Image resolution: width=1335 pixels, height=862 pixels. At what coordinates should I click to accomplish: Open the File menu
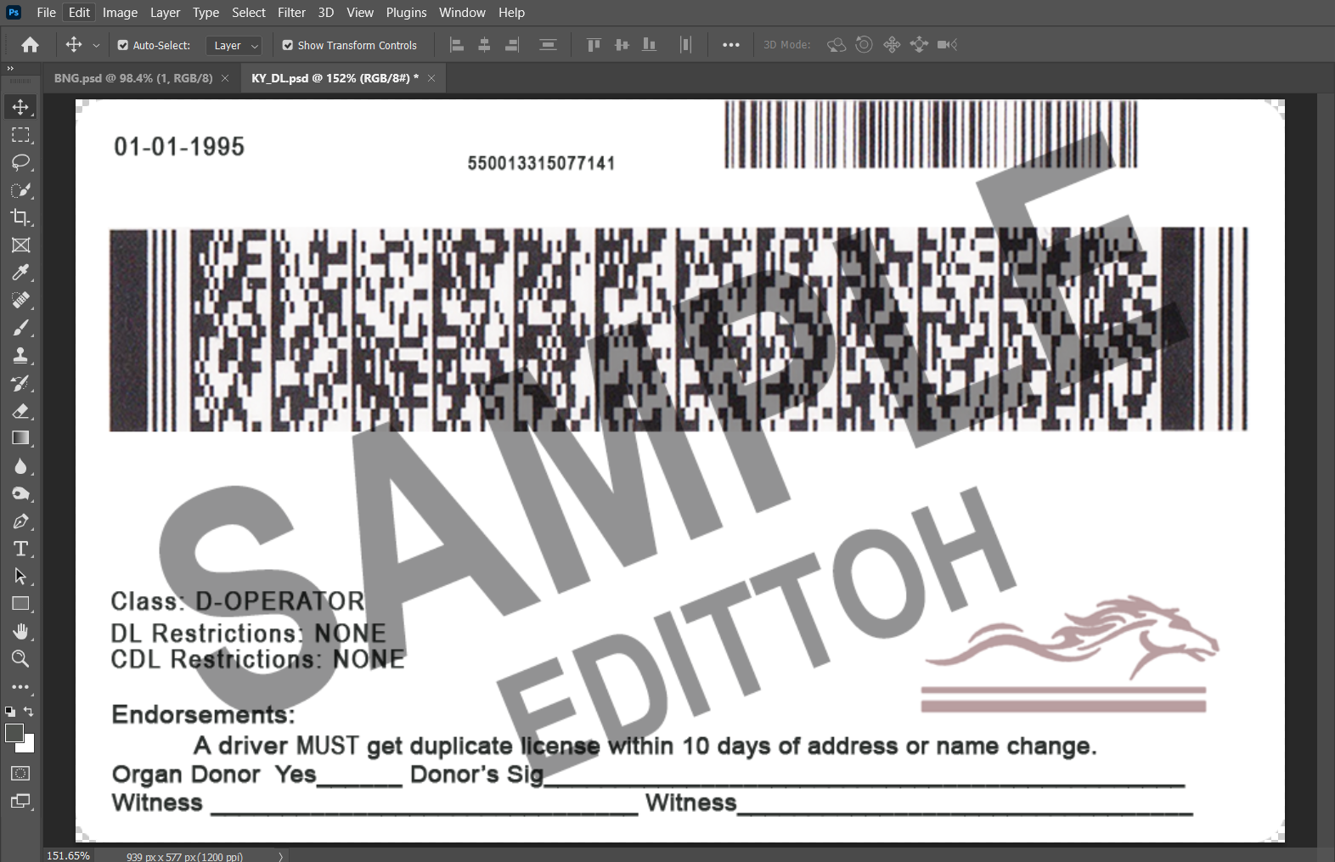point(47,13)
